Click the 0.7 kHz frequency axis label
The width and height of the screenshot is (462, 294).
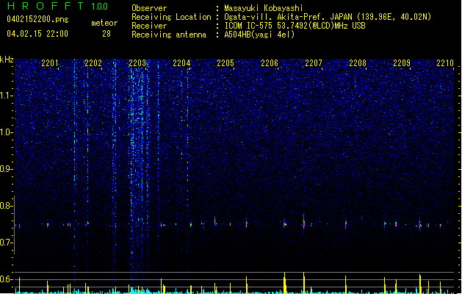(7, 243)
